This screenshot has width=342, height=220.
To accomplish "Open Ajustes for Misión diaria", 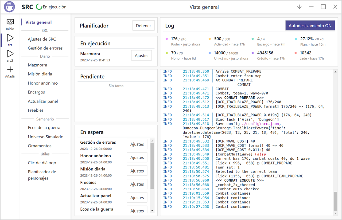I will (137, 171).
